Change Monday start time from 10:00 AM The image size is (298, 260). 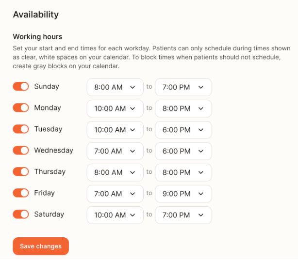point(115,108)
